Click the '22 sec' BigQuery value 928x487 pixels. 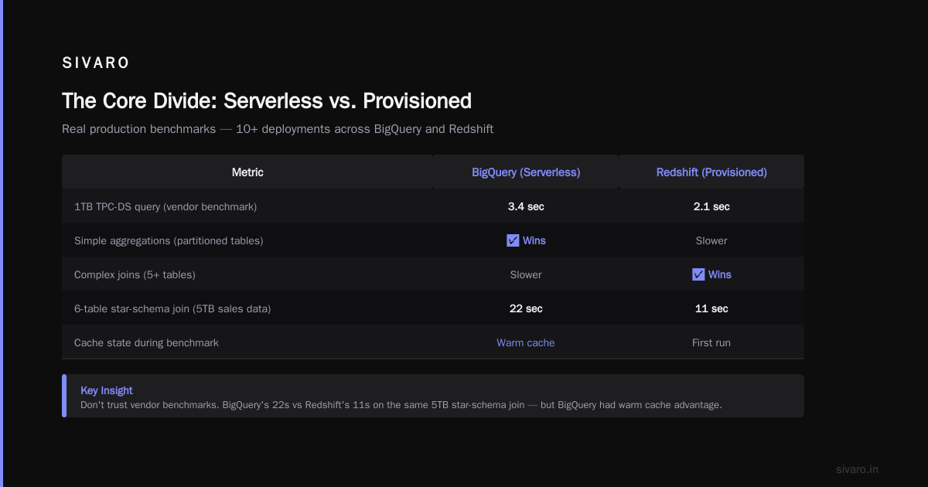(x=526, y=308)
